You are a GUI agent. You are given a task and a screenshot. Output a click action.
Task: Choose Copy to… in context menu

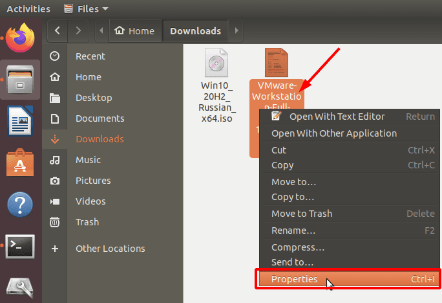click(349, 197)
